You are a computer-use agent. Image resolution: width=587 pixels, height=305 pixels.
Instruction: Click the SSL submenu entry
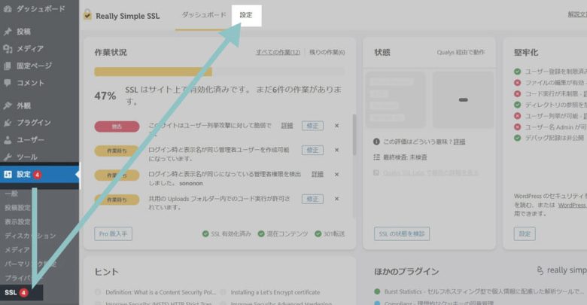click(21, 292)
